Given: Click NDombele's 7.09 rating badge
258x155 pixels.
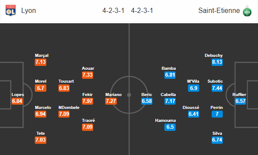Looking at the screenshot, I should pyautogui.click(x=64, y=114).
